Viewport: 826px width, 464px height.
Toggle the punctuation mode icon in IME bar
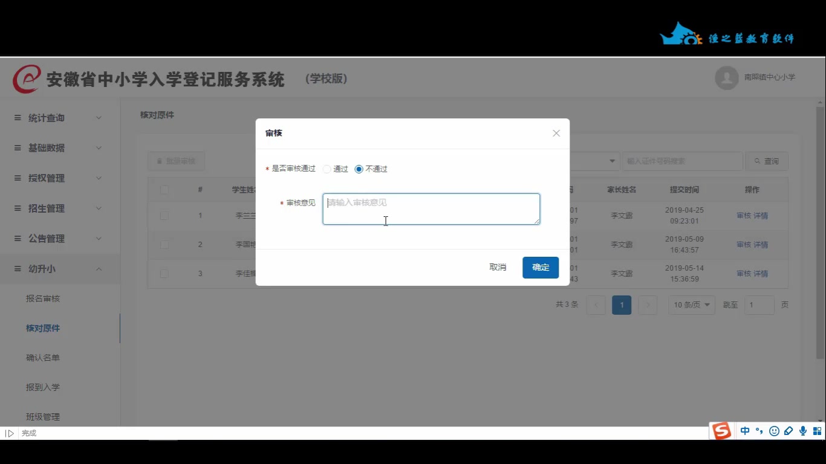759,431
